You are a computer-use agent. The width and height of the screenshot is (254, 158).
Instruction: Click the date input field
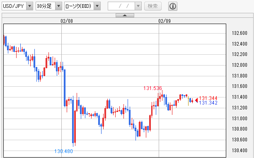coord(121,6)
